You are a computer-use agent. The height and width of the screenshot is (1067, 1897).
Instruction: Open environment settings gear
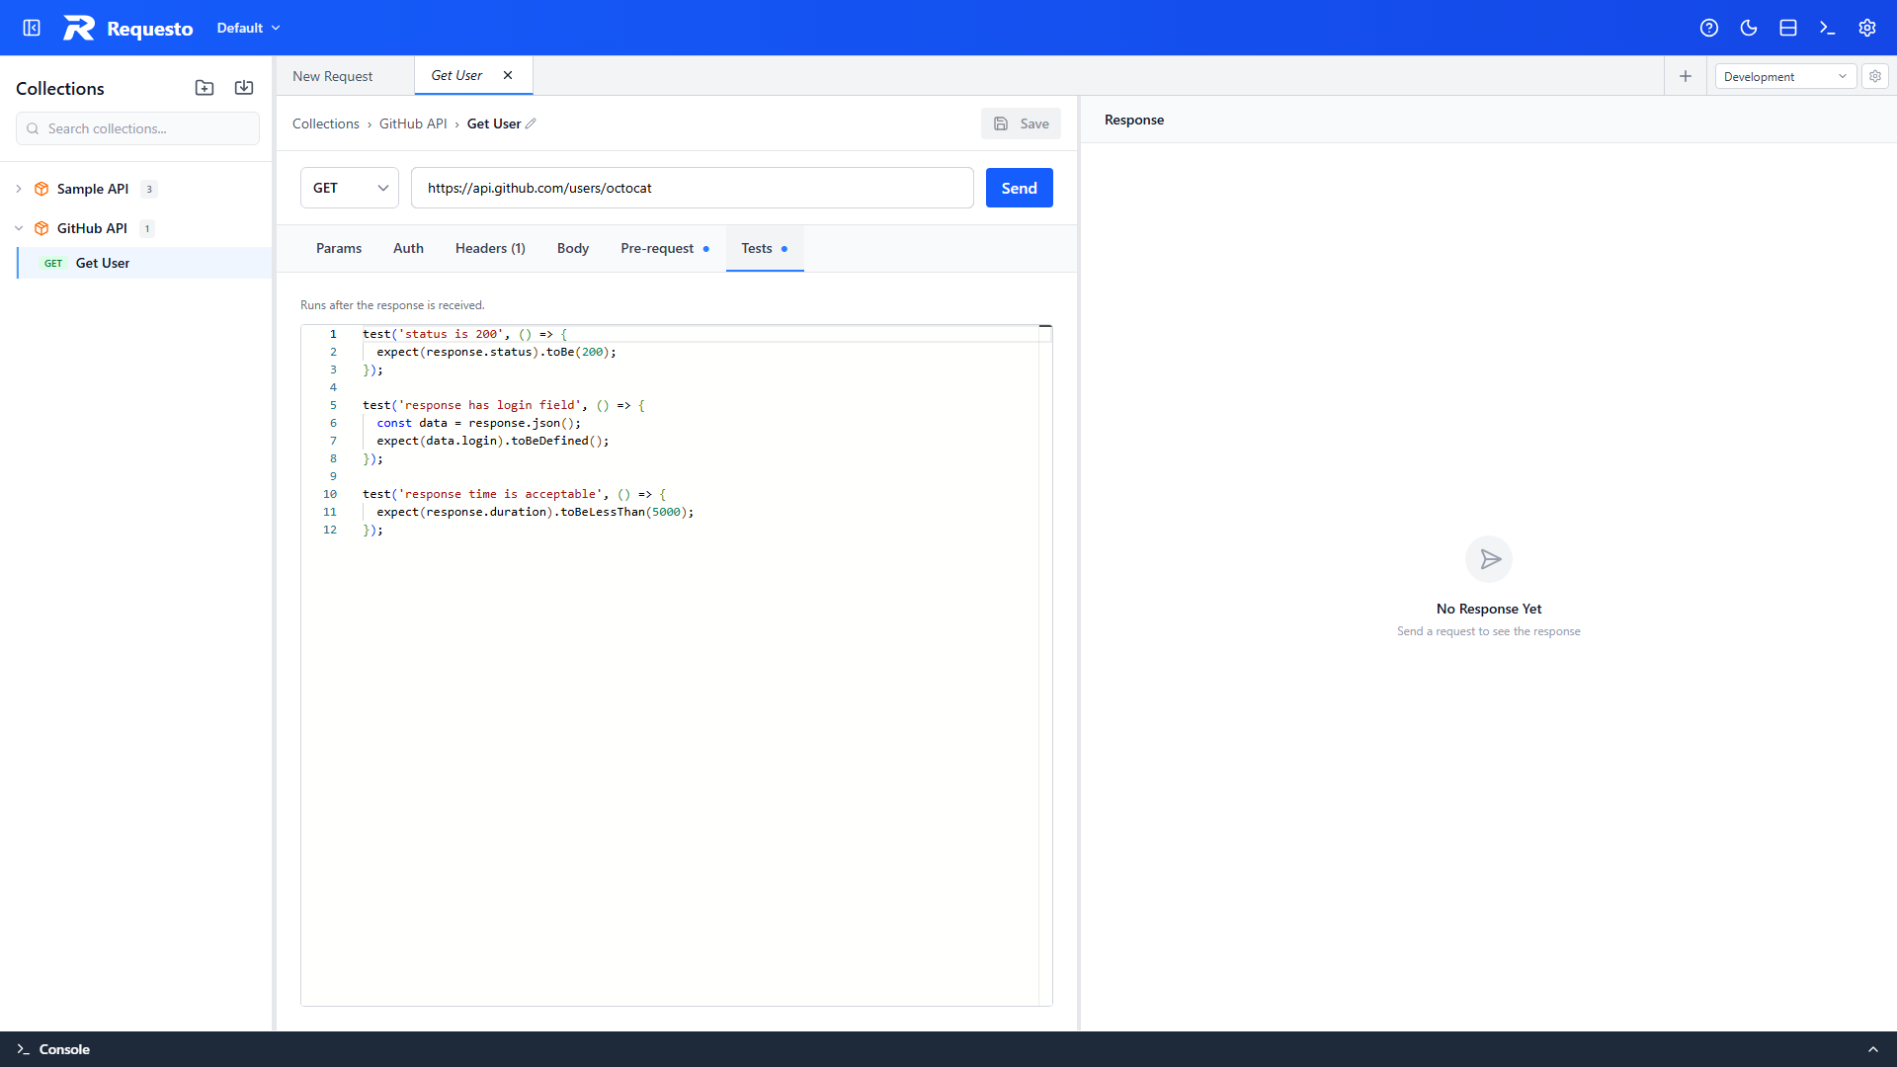click(x=1875, y=76)
